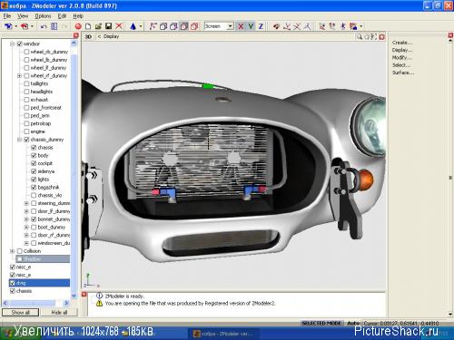Toggle the X axis lock button
This screenshot has height=340, width=454.
click(241, 26)
